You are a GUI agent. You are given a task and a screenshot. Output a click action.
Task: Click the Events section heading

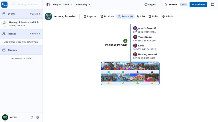coord(11,14)
